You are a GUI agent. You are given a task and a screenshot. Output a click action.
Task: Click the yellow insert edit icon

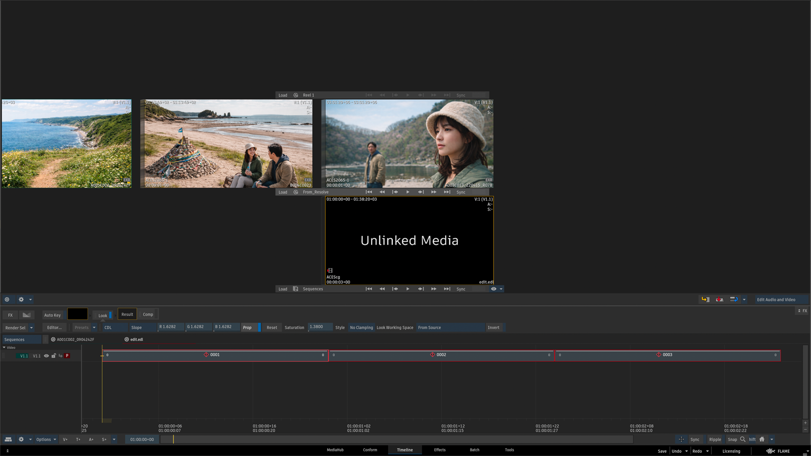705,299
